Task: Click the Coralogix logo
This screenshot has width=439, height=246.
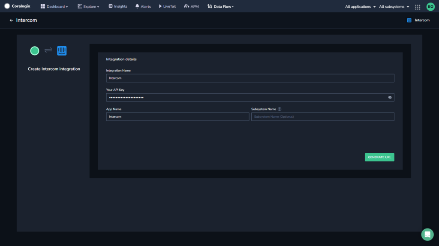Action: tap(17, 6)
